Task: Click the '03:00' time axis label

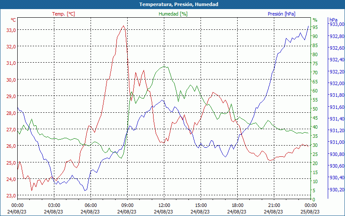Action: [x=53, y=206]
